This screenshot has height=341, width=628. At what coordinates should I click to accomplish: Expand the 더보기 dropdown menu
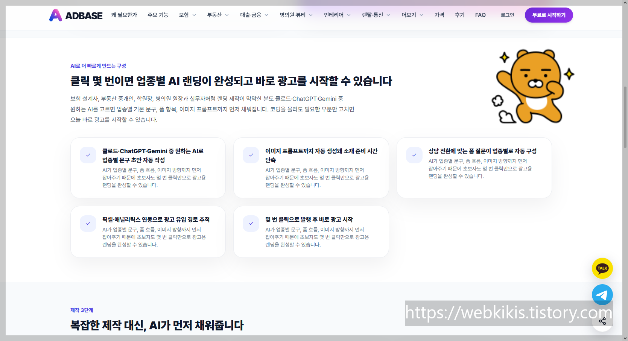[412, 15]
